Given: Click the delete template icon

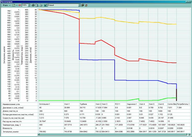Looking at the screenshot, I should click(x=86, y=6).
